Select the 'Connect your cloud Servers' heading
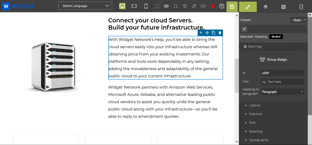The height and width of the screenshot is (145, 312). (156, 24)
